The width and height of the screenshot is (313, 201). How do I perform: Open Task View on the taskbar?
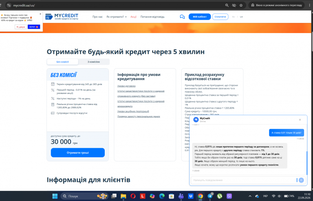(x=114, y=196)
